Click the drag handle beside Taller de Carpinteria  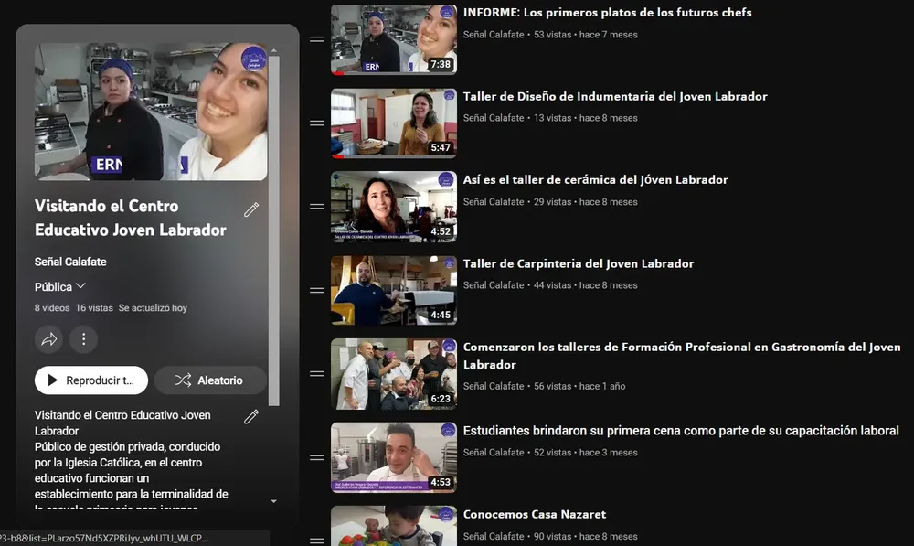point(315,291)
